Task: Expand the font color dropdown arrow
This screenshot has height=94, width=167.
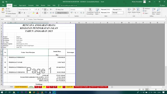Action: (39, 13)
